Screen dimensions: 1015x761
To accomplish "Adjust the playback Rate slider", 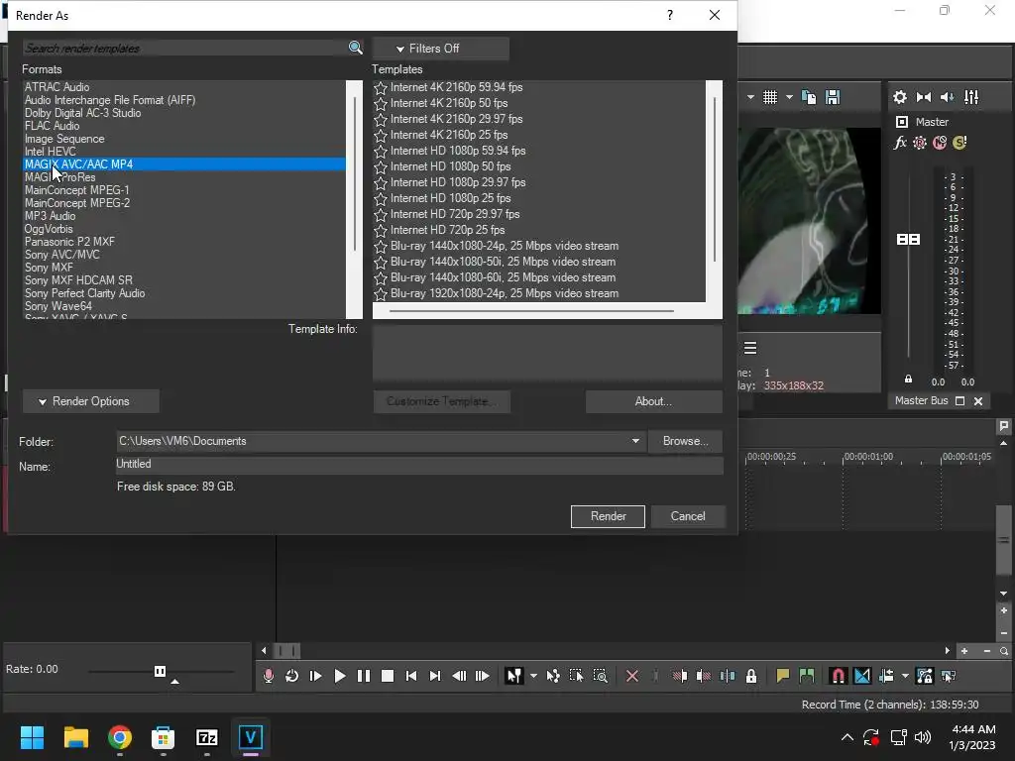I will 160,671.
